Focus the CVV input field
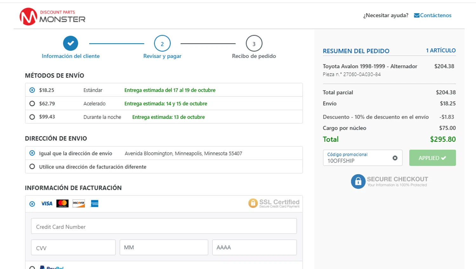This screenshot has width=476, height=269. coord(73,247)
